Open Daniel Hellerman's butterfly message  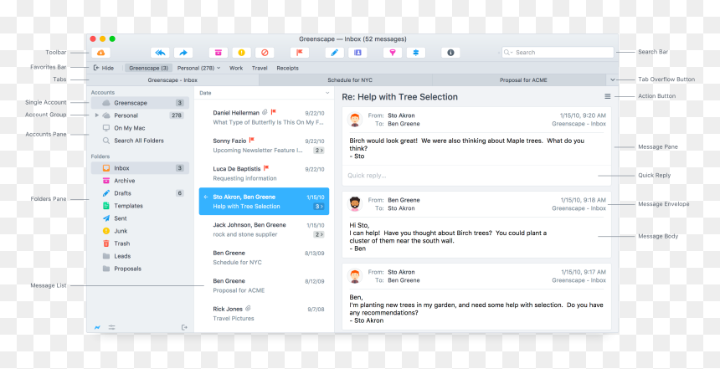[264, 117]
